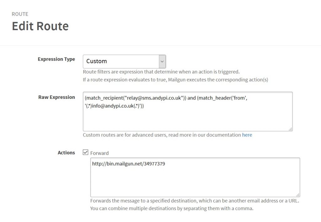Grab the Raw Expression box resize grip
321x222 pixels.
coord(290,129)
